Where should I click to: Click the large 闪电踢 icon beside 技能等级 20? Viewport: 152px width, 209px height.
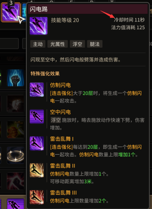[x=39, y=26]
